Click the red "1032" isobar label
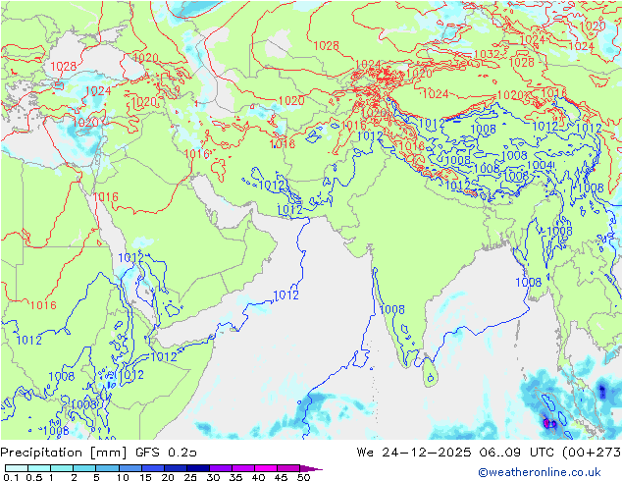Image resolution: width=622 pixels, height=481 pixels. click(487, 54)
